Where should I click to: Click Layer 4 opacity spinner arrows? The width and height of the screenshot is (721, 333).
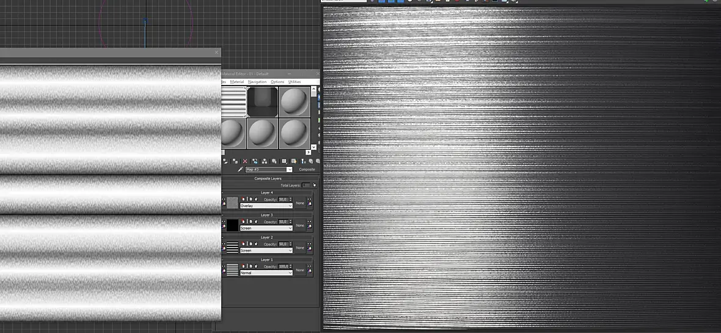[291, 199]
